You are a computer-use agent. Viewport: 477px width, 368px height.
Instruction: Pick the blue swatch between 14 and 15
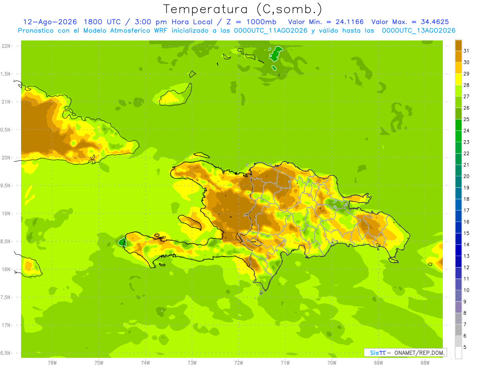(458, 239)
